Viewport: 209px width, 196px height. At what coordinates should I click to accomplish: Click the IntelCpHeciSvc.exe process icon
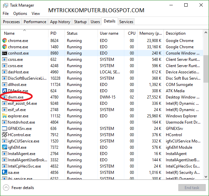click(5, 166)
